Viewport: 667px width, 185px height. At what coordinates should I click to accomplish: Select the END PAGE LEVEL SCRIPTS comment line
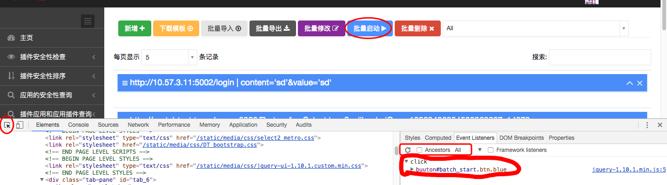tap(97, 152)
